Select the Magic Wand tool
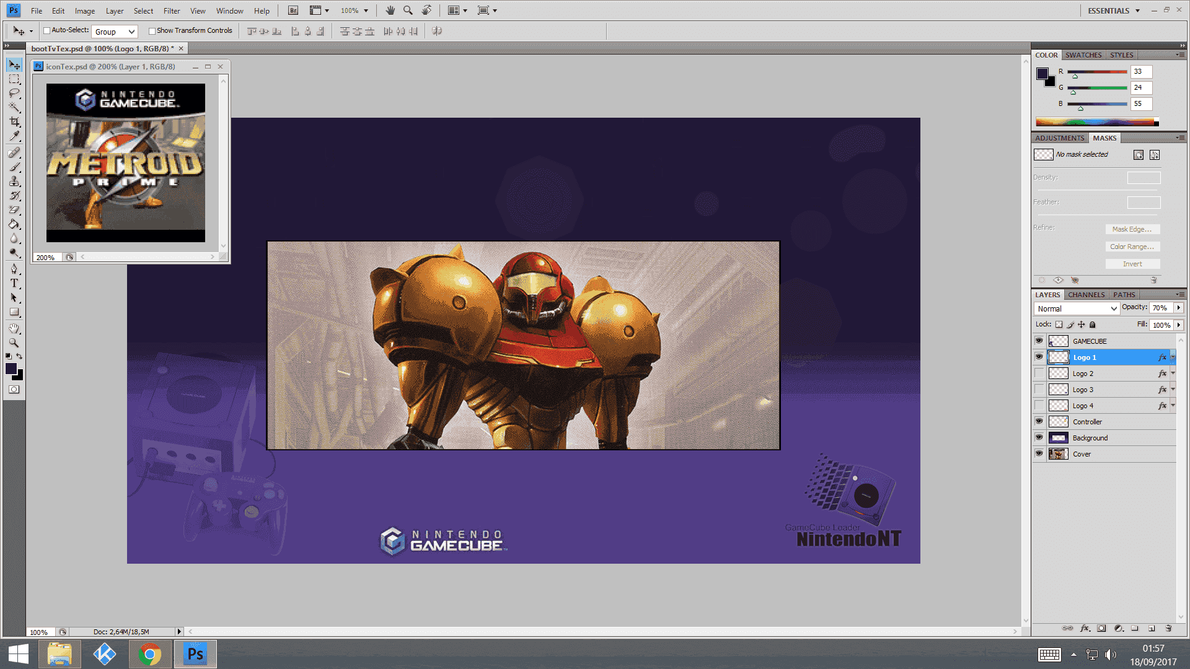Image resolution: width=1190 pixels, height=669 pixels. [14, 108]
